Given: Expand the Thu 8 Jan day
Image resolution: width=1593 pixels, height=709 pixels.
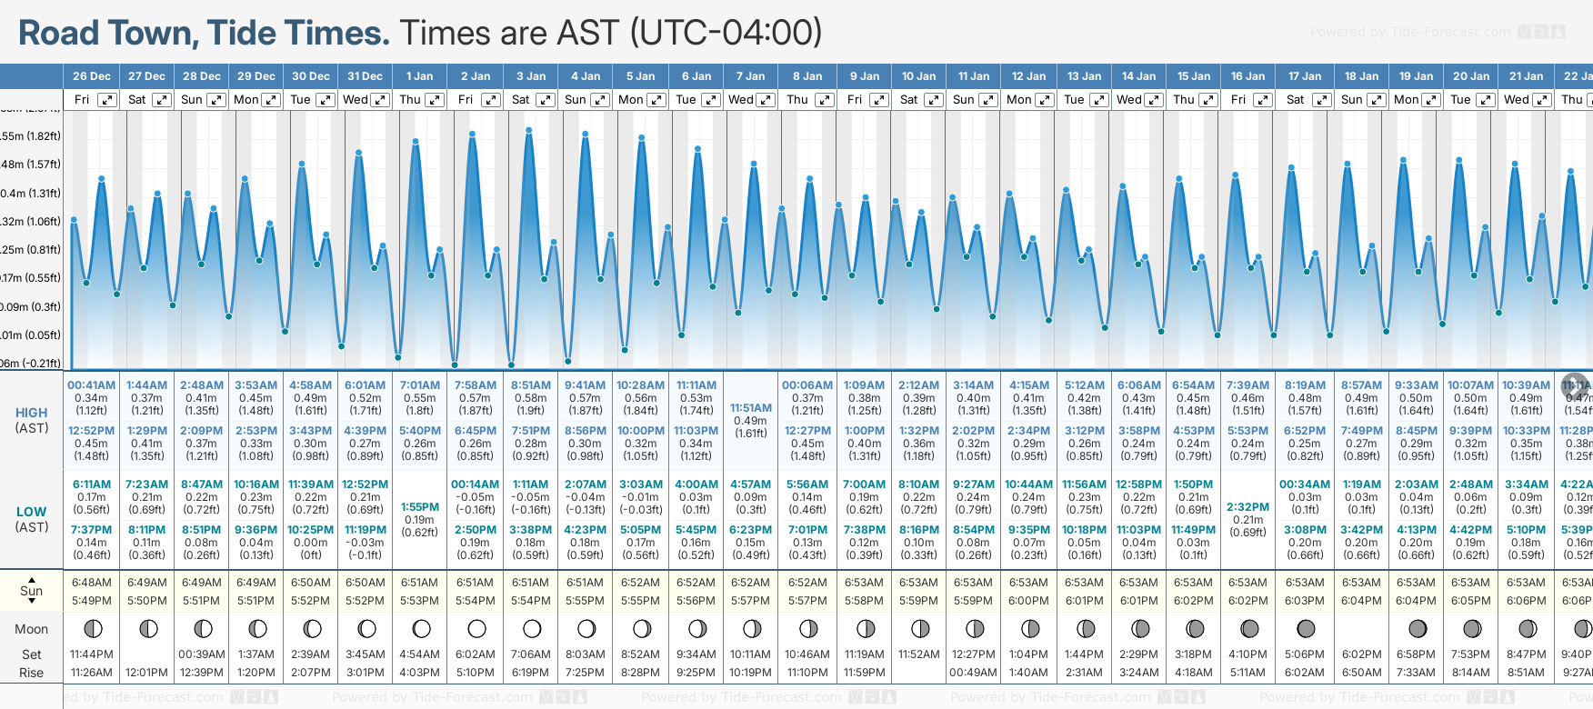Looking at the screenshot, I should 824,100.
